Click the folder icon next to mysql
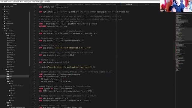This screenshot has height=108, width=192. click(10, 100)
